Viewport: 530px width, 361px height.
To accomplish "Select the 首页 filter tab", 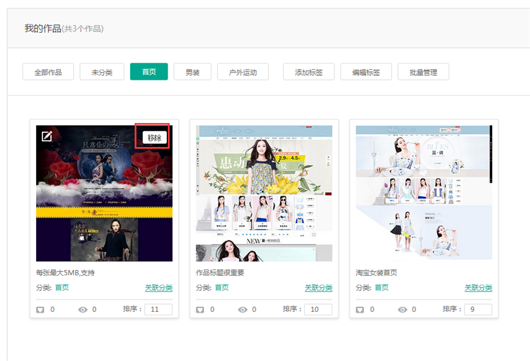I will pos(149,72).
